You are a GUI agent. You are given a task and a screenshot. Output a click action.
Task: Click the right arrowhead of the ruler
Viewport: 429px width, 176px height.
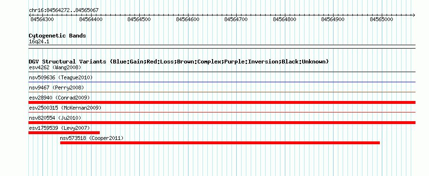point(414,15)
